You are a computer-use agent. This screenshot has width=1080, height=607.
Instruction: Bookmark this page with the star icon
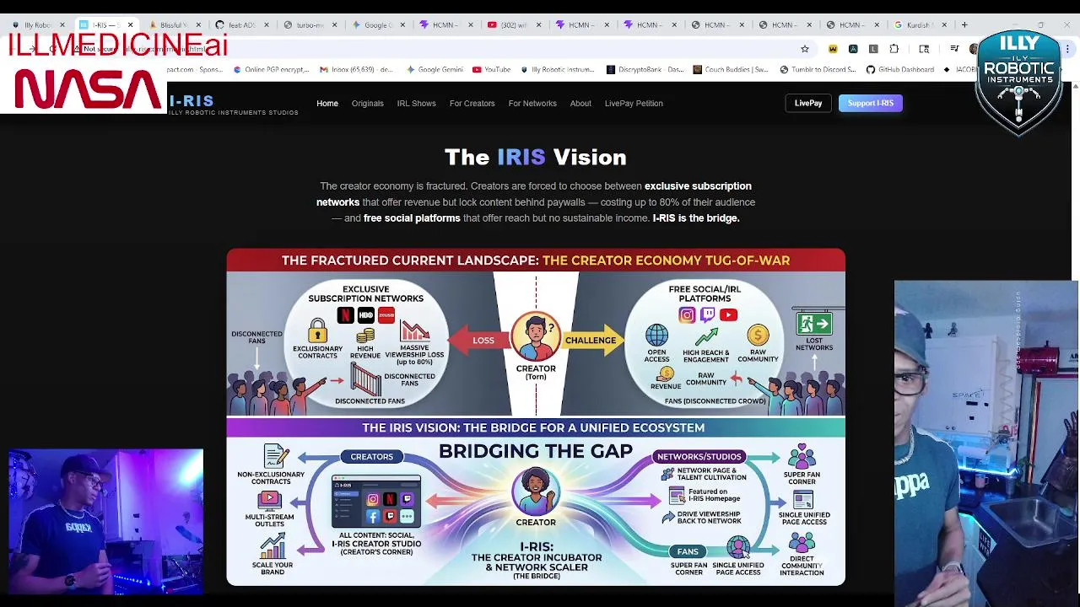coord(805,49)
